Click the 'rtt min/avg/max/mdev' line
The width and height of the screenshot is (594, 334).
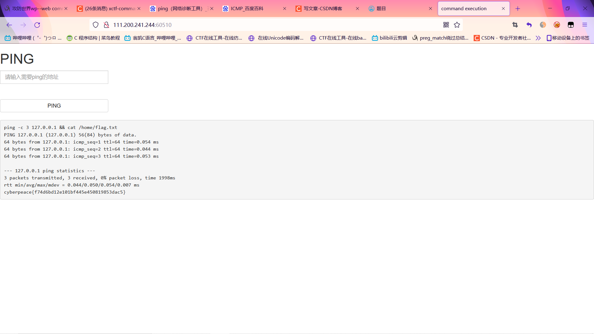tap(72, 185)
